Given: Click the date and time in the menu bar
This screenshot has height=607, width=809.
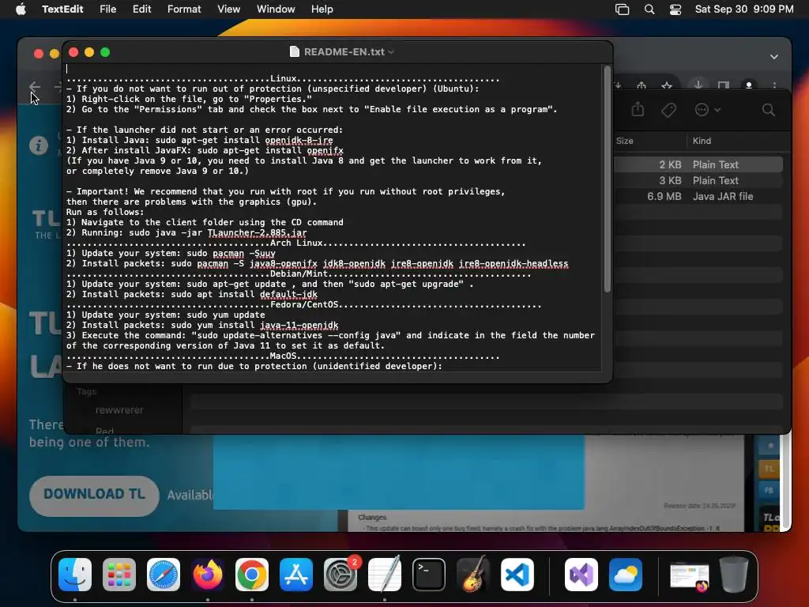Looking at the screenshot, I should point(744,9).
